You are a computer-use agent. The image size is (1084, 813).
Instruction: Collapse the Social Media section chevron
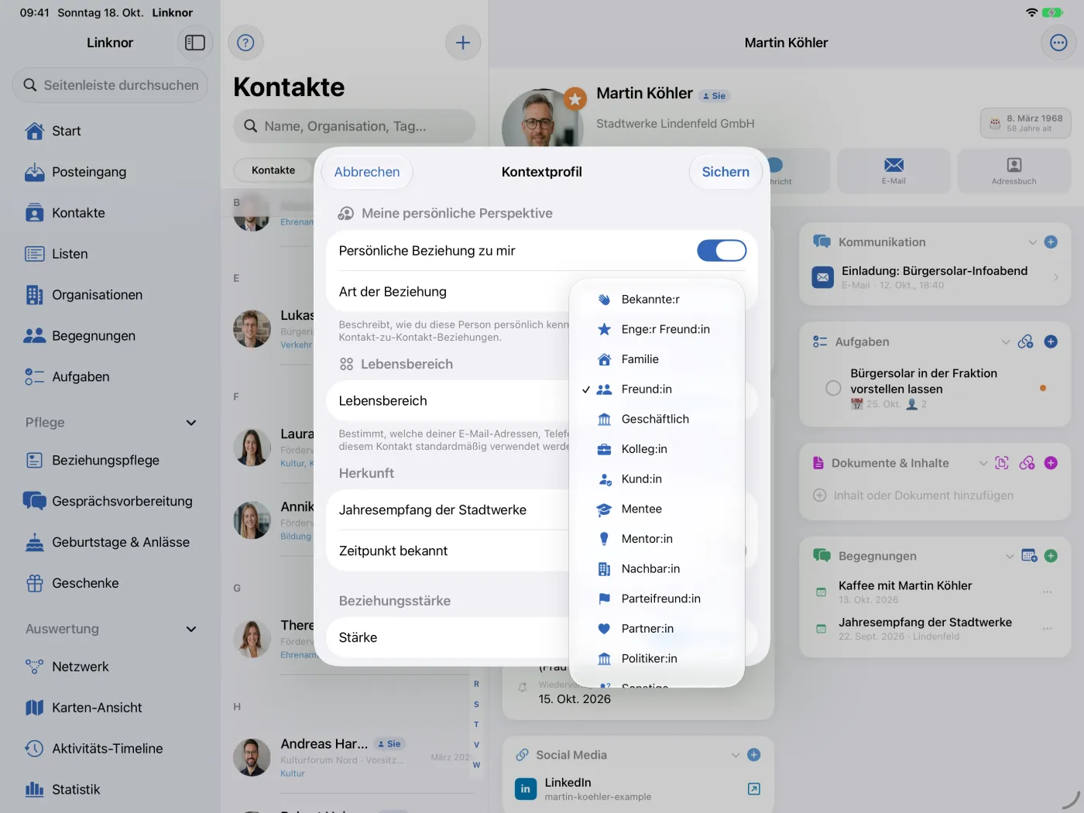(x=736, y=755)
